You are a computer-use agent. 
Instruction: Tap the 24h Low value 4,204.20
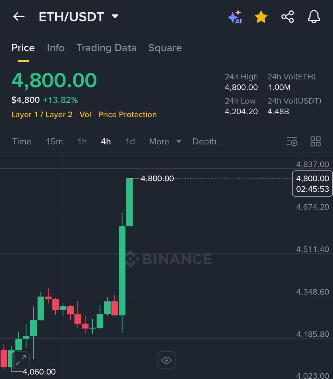pos(241,111)
